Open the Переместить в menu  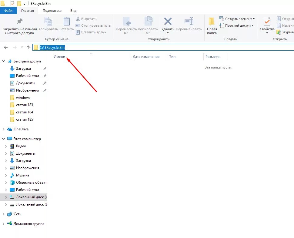[x=126, y=26]
